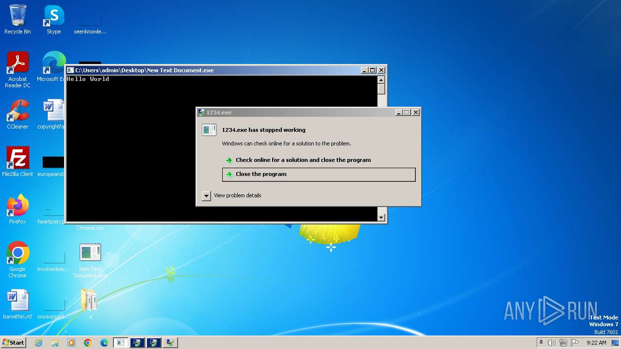Image resolution: width=621 pixels, height=349 pixels.
Task: Open the network tray icon
Action: (563, 343)
